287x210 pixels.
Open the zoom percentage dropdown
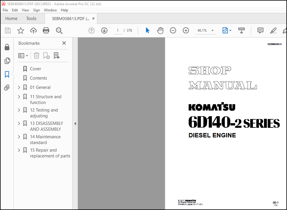tap(212, 30)
